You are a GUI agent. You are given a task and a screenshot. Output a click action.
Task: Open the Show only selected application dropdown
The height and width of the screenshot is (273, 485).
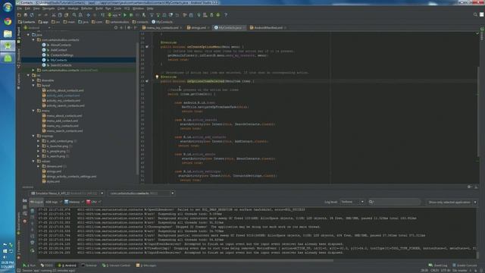[x=452, y=202]
